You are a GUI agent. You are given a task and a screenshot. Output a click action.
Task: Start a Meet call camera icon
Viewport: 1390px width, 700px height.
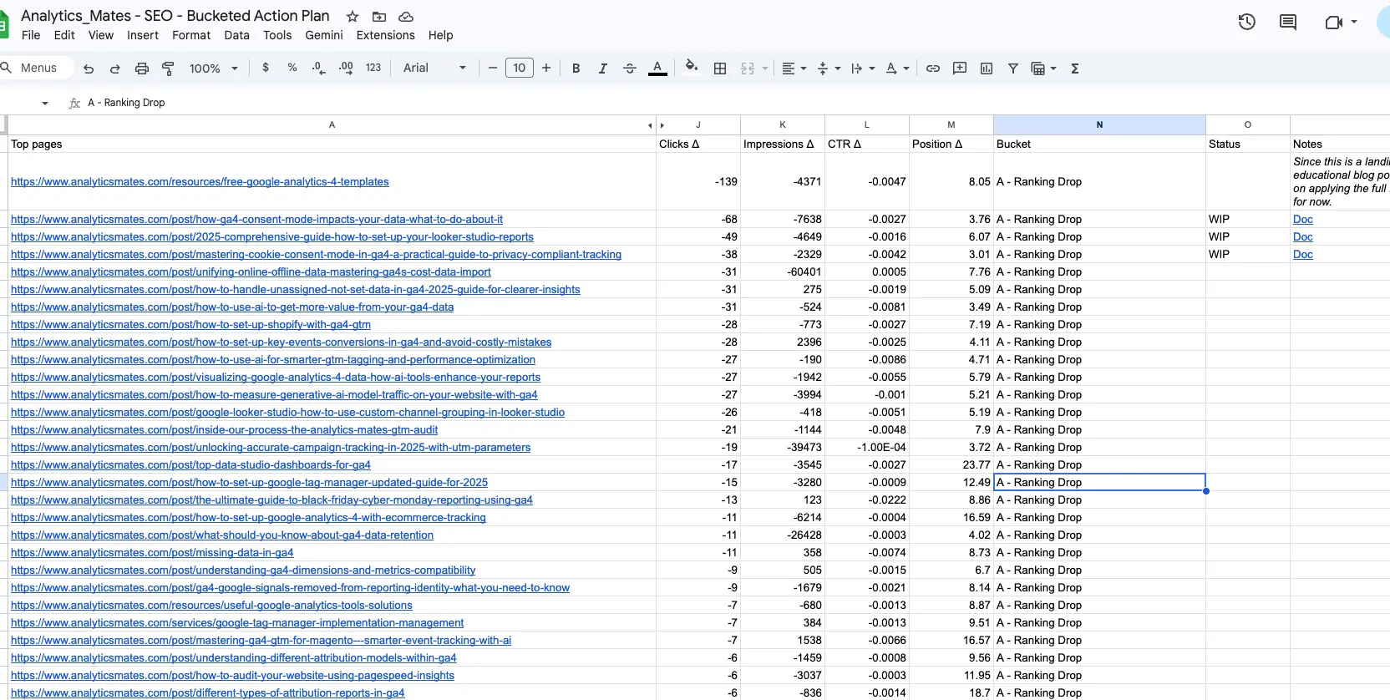click(1334, 23)
